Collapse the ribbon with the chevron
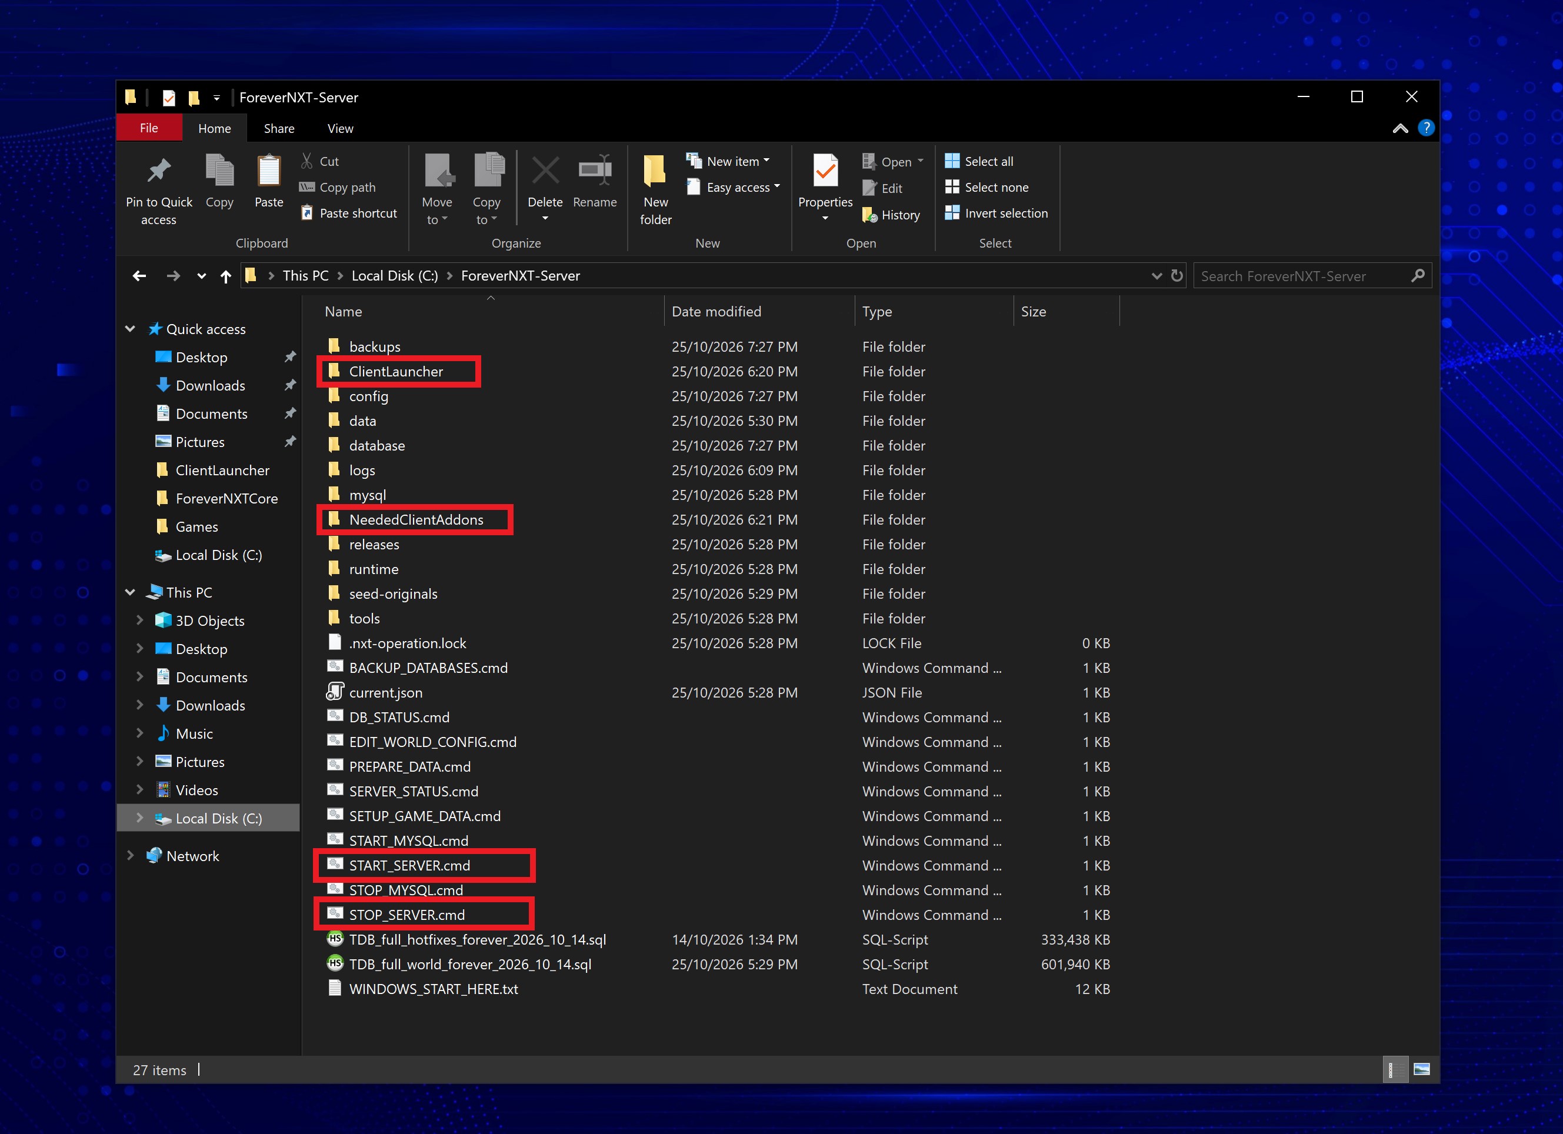 pyautogui.click(x=1399, y=128)
